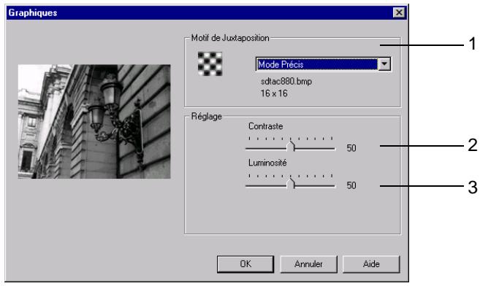Click the Luminosité label
The width and height of the screenshot is (480, 286).
267,163
